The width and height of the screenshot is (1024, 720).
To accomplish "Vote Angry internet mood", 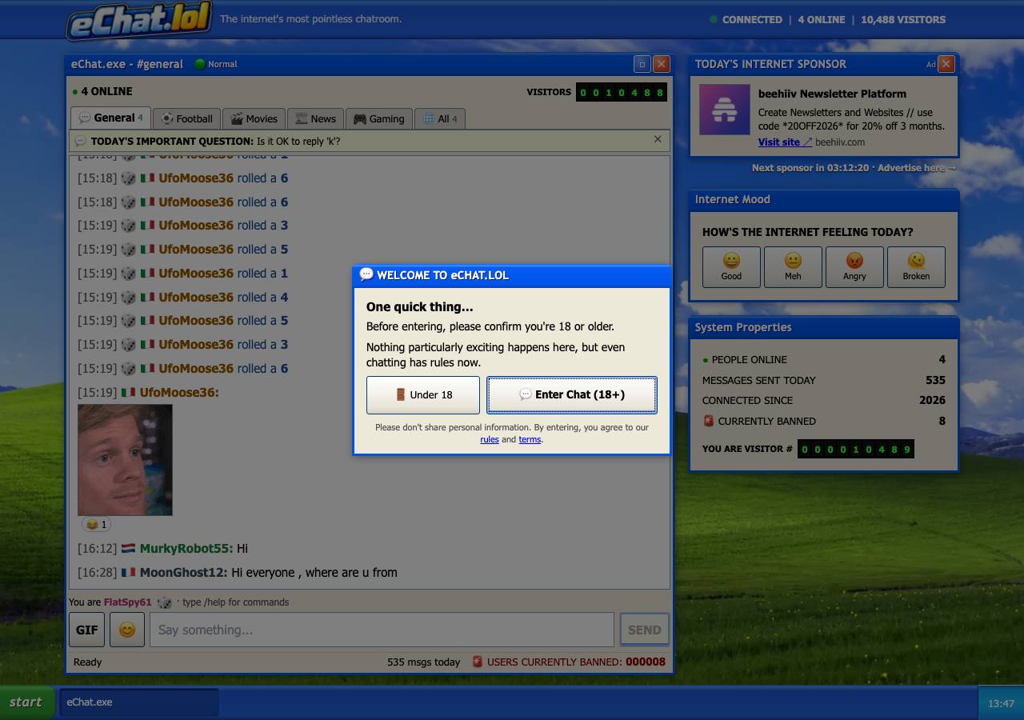I will coord(854,266).
